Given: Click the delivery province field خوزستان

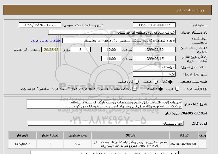Looking at the screenshot, I should 154,67.
